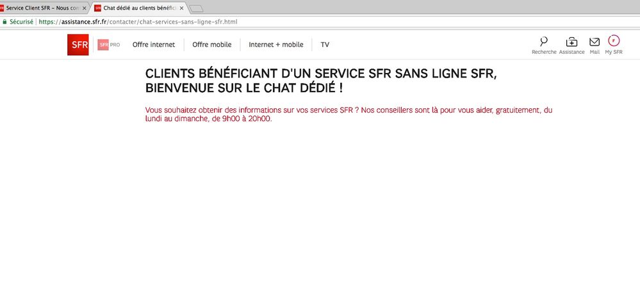Switch to the Service Client SFR tab
Image resolution: width=640 pixels, height=296 pixels.
tap(42, 8)
